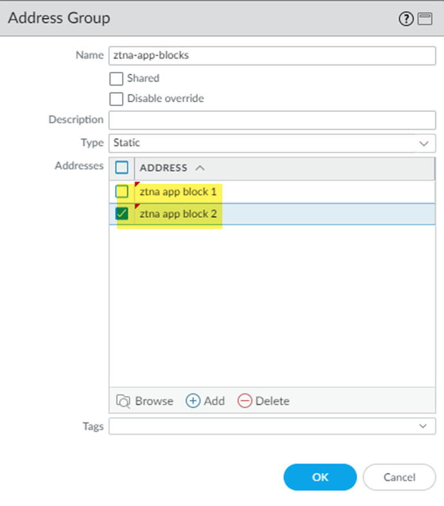Toggle the select-all checkbox in Addresses header
The width and height of the screenshot is (444, 506).
(x=121, y=168)
